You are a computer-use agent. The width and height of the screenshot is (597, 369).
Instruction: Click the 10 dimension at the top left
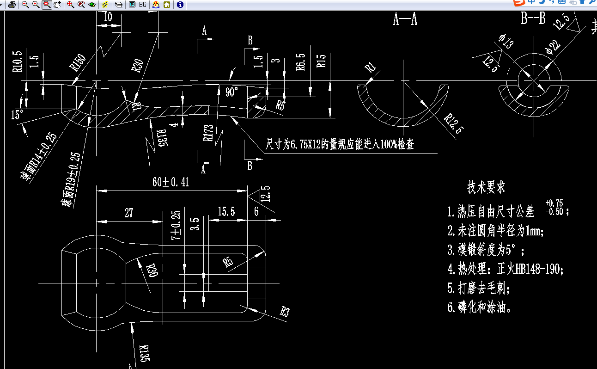(108, 17)
